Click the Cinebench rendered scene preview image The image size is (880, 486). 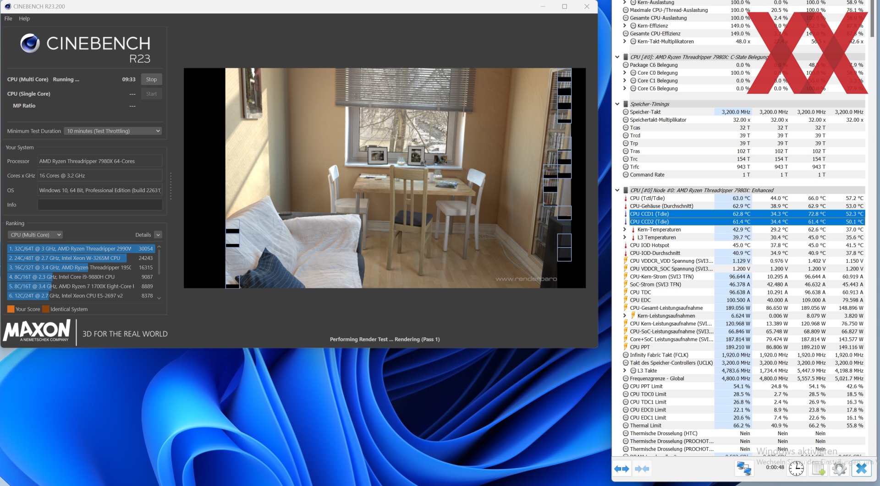[x=385, y=178]
